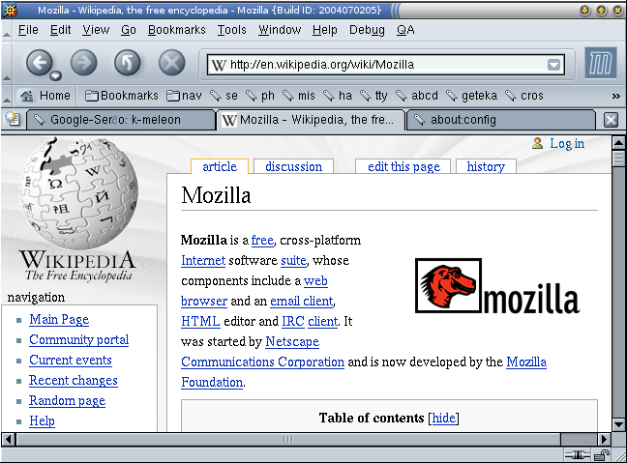Click the Home toolbar button
The image size is (627, 463).
coord(45,96)
